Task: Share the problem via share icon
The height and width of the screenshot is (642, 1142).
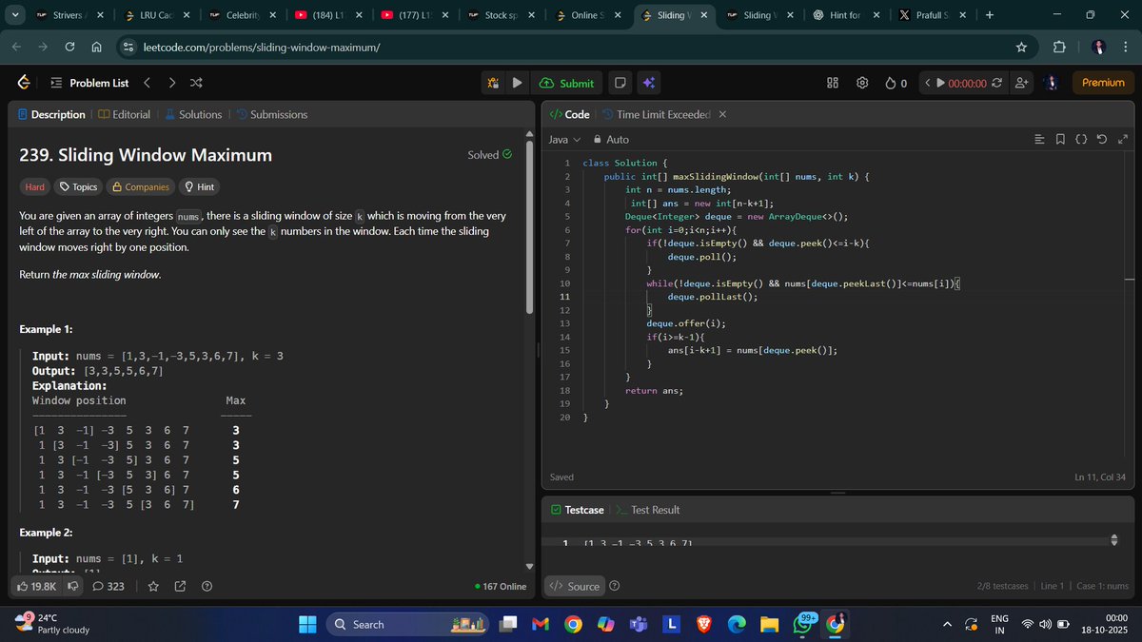Action: point(180,586)
